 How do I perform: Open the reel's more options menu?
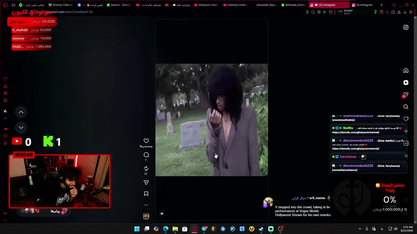pos(146,205)
